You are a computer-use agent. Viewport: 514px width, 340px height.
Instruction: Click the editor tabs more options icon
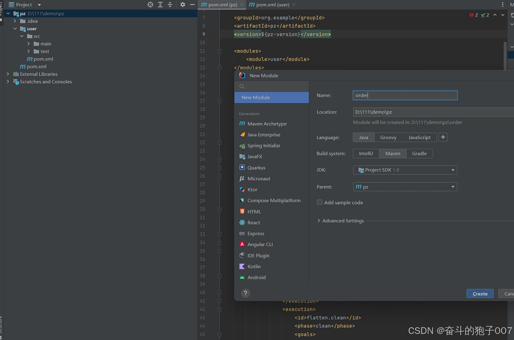coord(502,5)
